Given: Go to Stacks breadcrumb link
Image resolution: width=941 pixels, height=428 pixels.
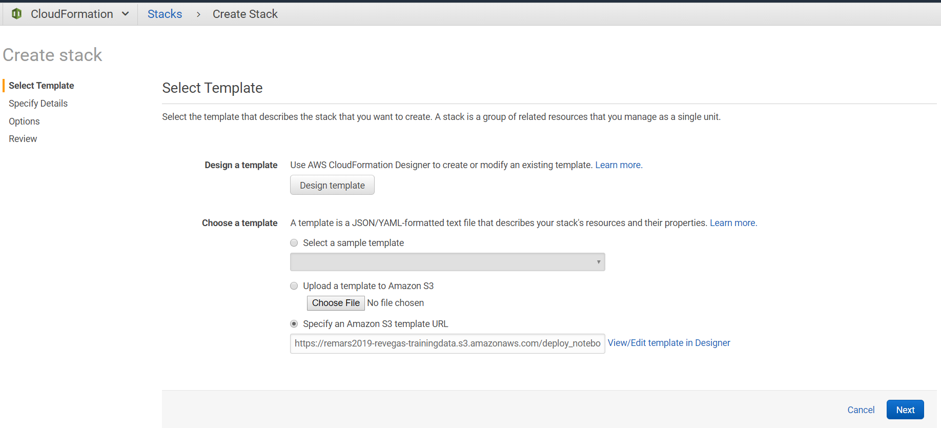Looking at the screenshot, I should tap(165, 14).
